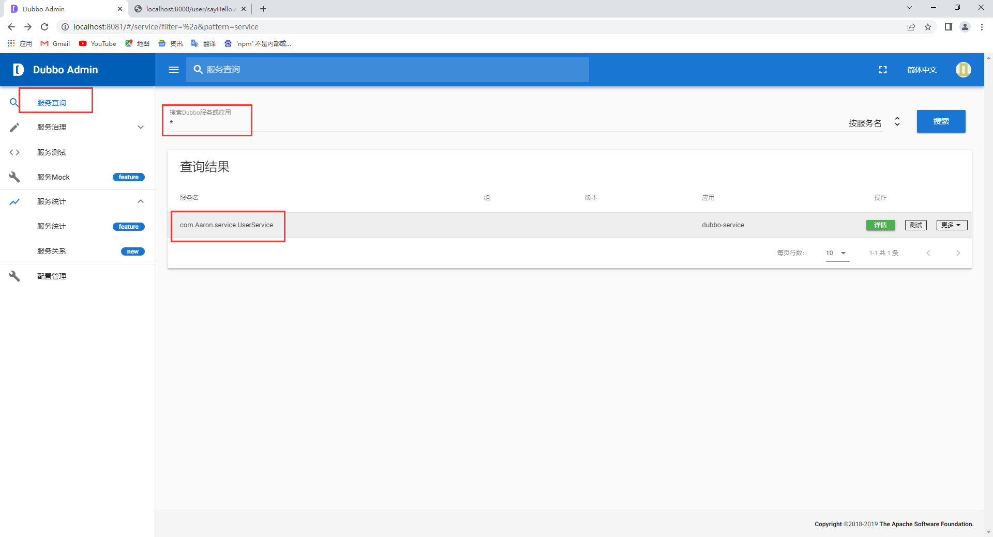Reload the current browser page
Screen dimensions: 993x537
tap(44, 27)
